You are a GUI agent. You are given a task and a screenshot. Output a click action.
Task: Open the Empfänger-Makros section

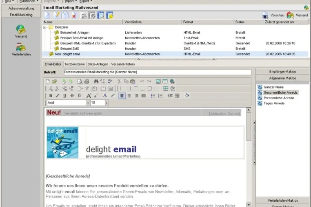point(282,71)
